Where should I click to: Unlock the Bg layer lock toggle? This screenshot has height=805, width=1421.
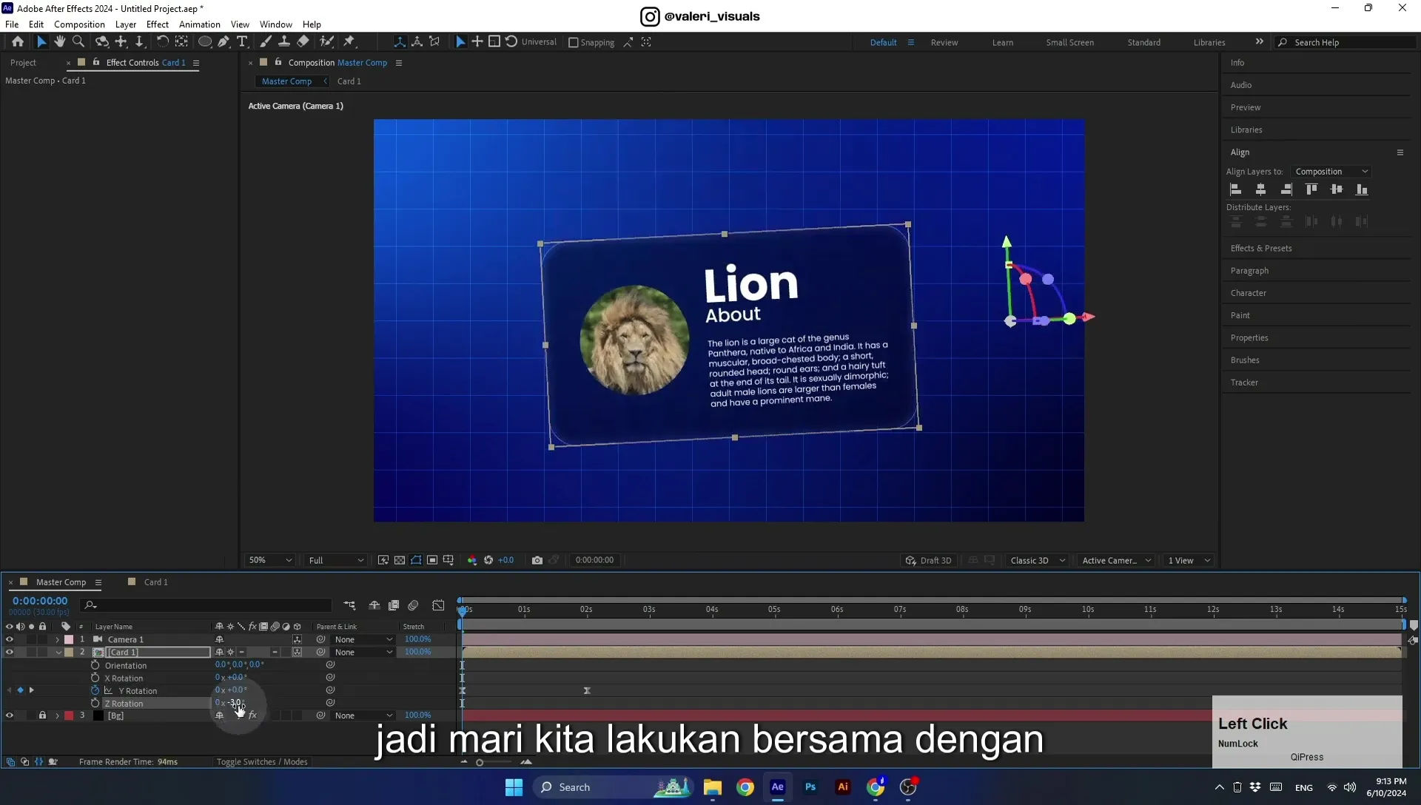(42, 715)
